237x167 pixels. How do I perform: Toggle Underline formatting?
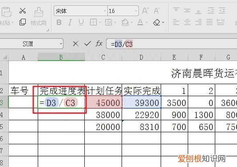(x=81, y=22)
